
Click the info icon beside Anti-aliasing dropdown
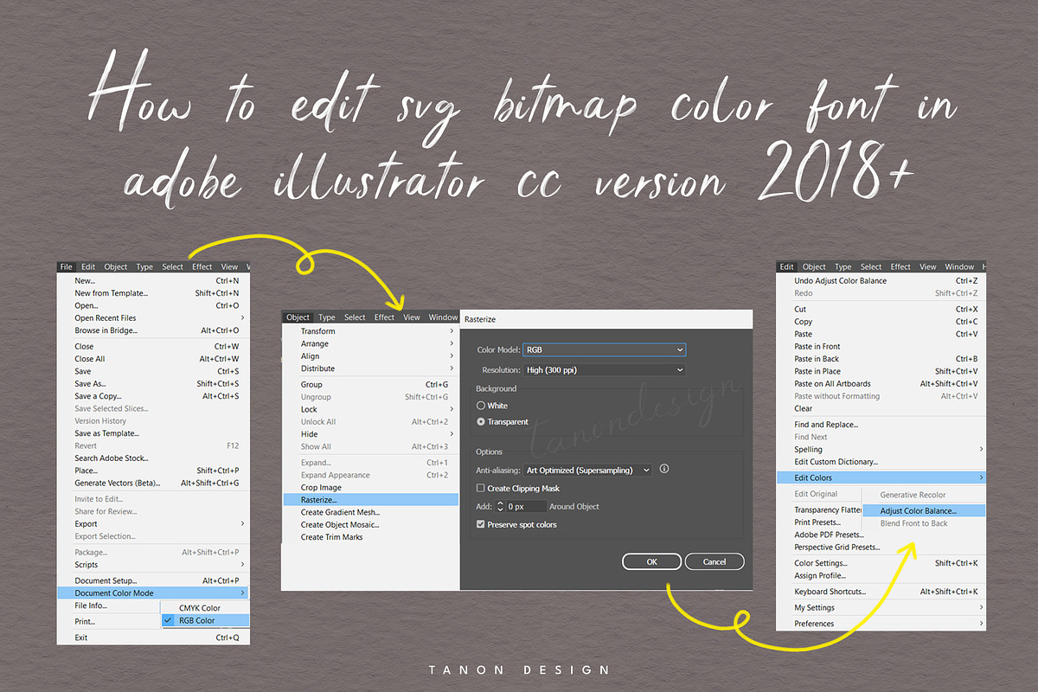[664, 469]
